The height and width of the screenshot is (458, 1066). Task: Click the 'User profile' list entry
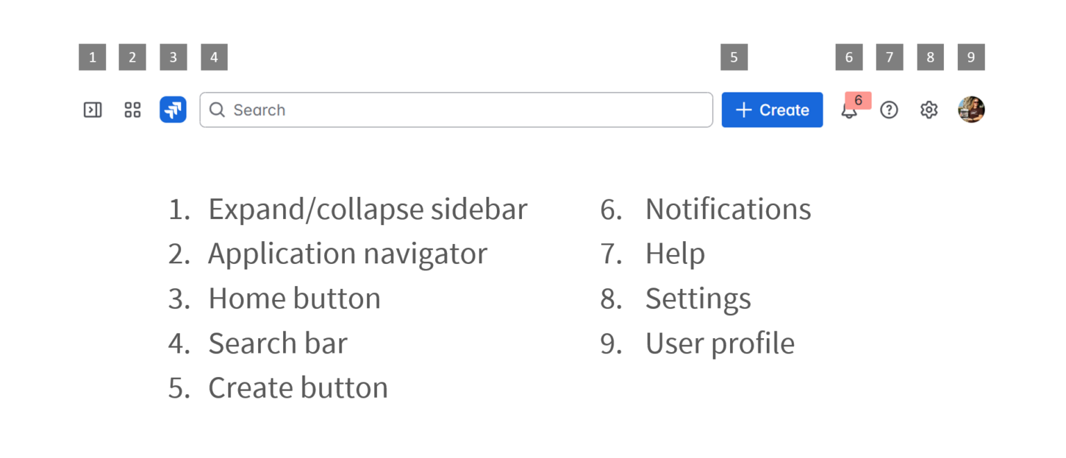pos(720,342)
